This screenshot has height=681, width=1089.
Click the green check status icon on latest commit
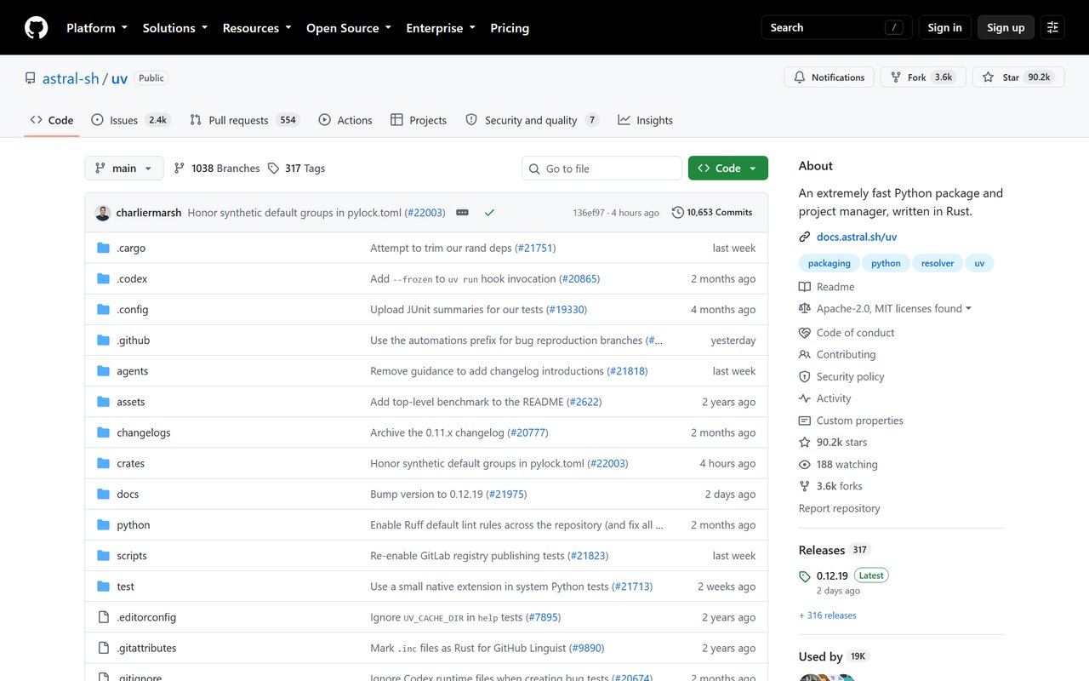click(489, 212)
